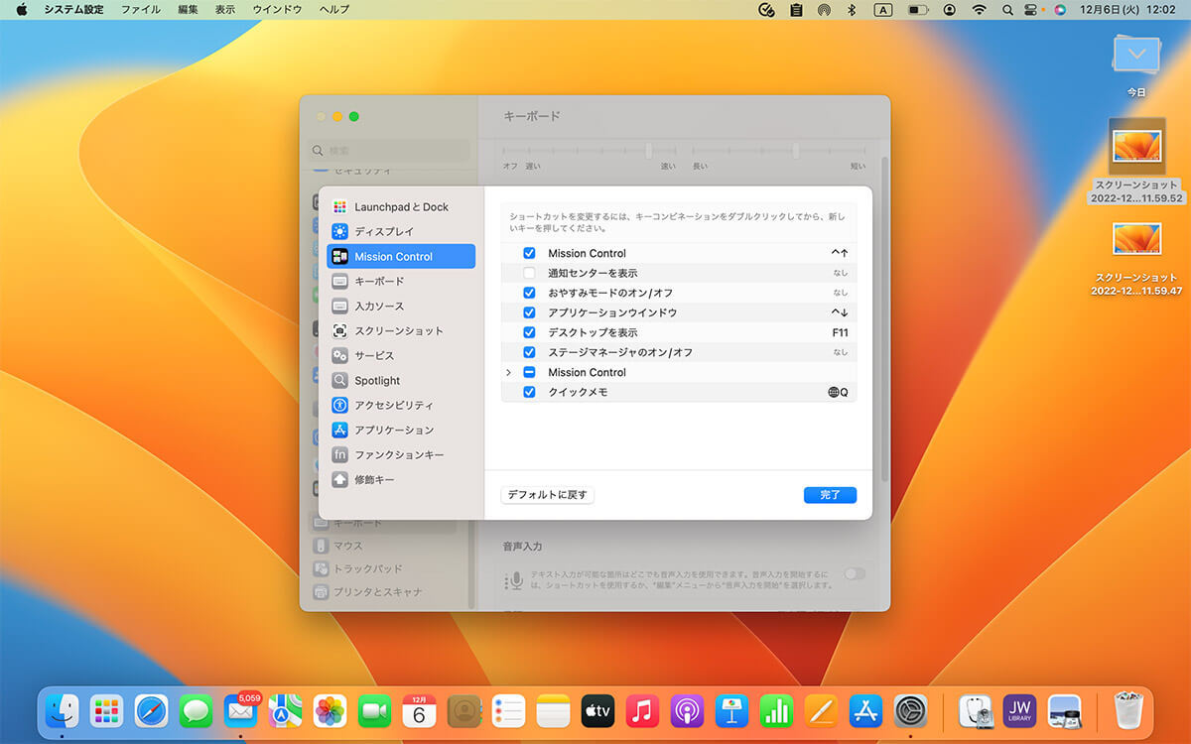Screen dimensions: 1191x744
Task: Select screenshot file ending 11.59.52
Action: tap(1136, 161)
